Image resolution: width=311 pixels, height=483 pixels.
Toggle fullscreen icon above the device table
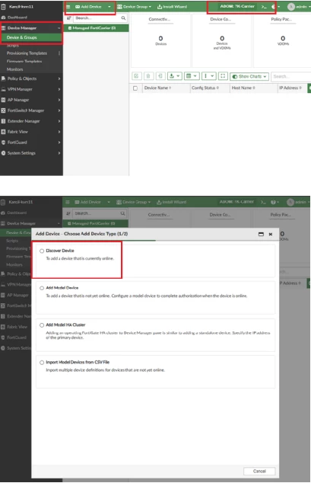coord(223,75)
